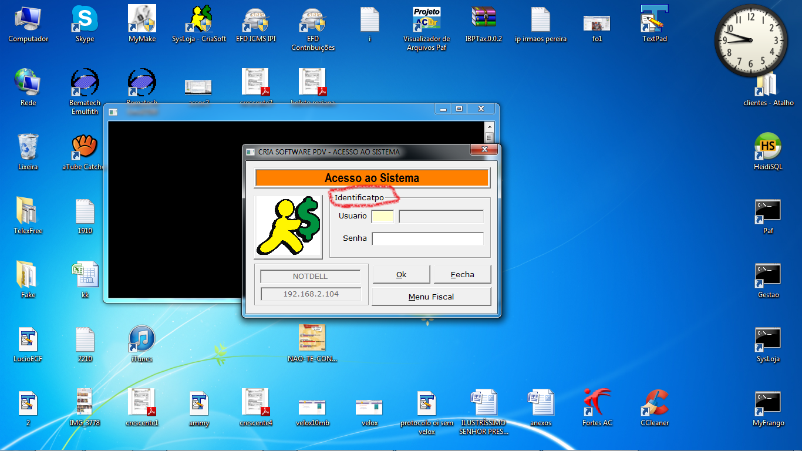Viewport: 802px width, 451px height.
Task: Click the Senha password field
Action: (x=427, y=238)
